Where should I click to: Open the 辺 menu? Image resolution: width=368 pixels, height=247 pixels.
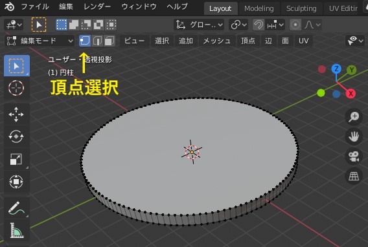point(268,41)
